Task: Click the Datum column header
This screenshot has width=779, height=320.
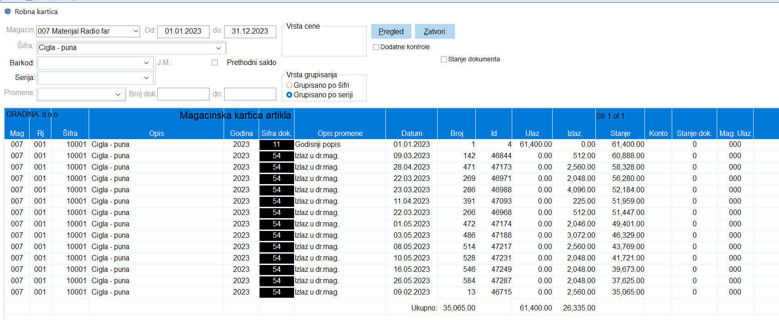Action: coord(411,133)
